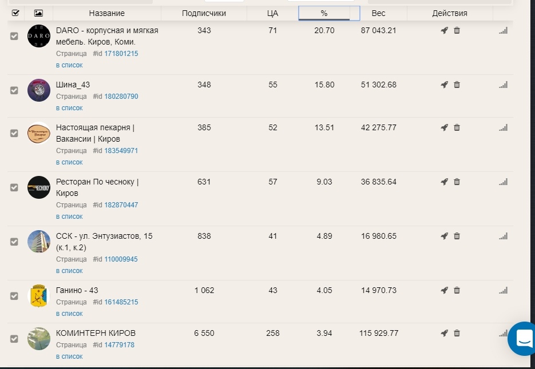Add Ресторан По чесноку via в список
535x369 pixels.
pyautogui.click(x=69, y=216)
